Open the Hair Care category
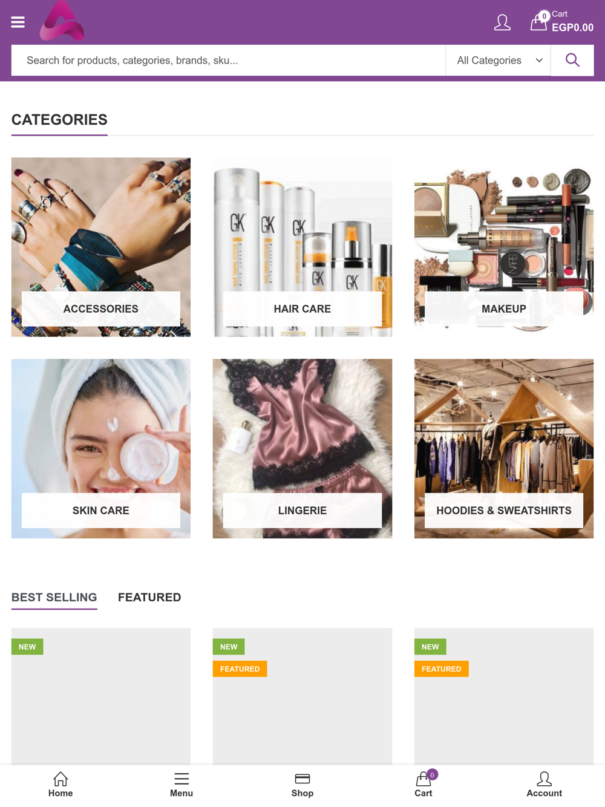 (x=302, y=247)
